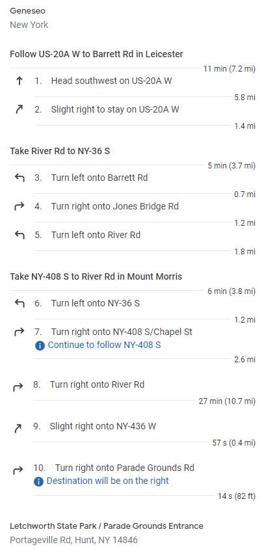Click the slight-right arrow for NY-436 W step
Viewport: 268px width, 549px height.
point(18,429)
